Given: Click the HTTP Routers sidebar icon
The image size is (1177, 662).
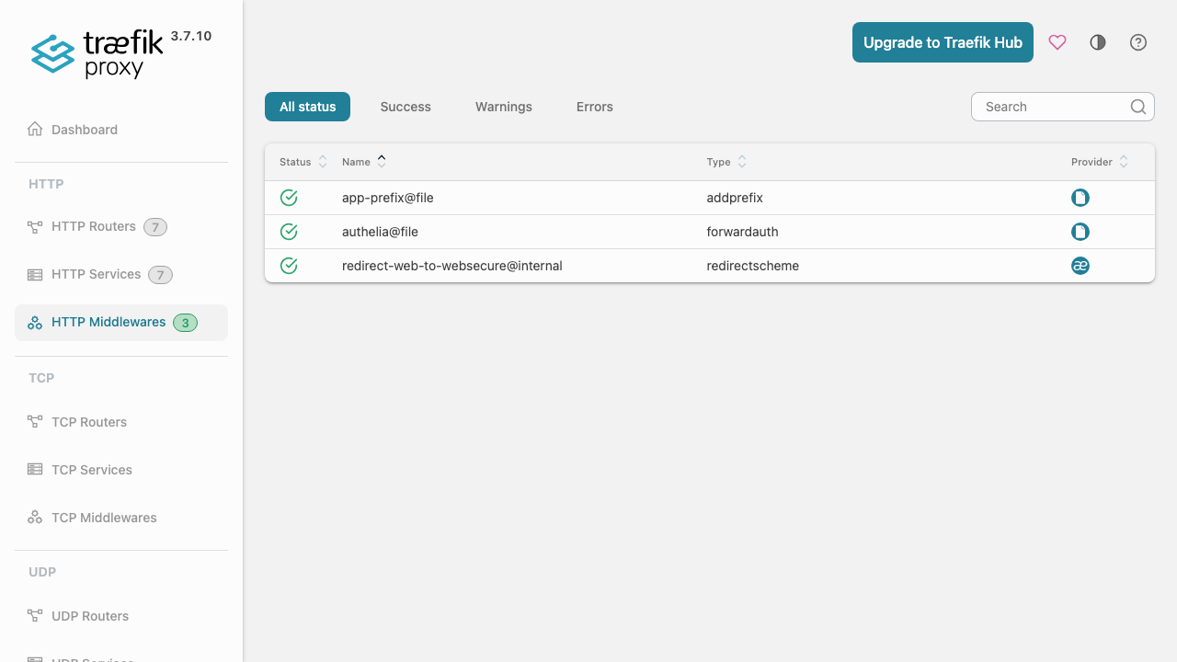Looking at the screenshot, I should (x=35, y=227).
